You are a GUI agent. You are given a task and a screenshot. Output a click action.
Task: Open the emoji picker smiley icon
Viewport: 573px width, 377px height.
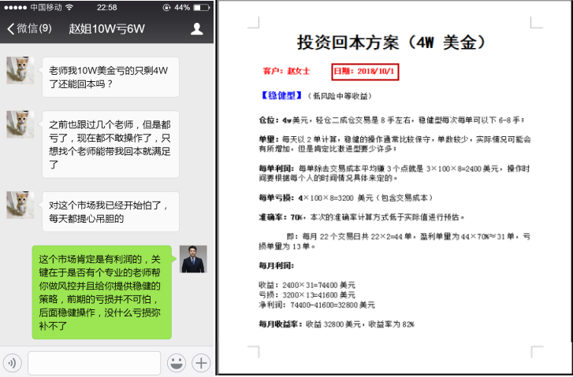pos(176,363)
